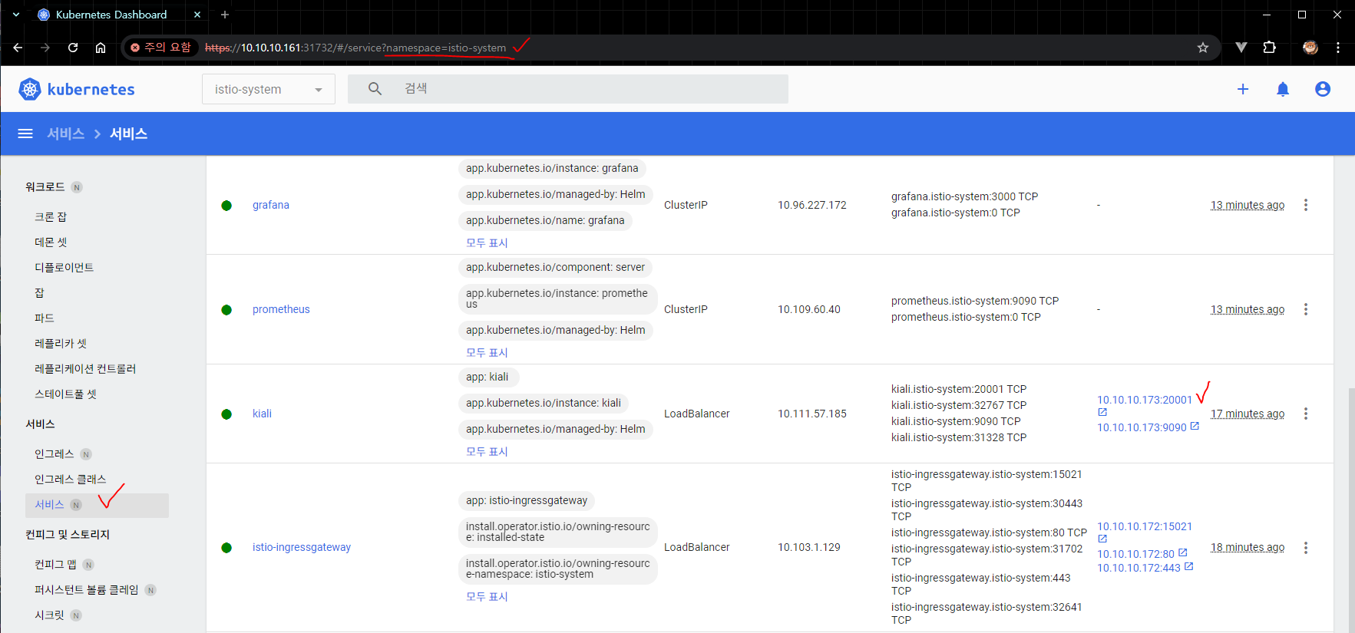This screenshot has width=1355, height=633.
Task: Open the hamburger navigation menu
Action: (25, 134)
